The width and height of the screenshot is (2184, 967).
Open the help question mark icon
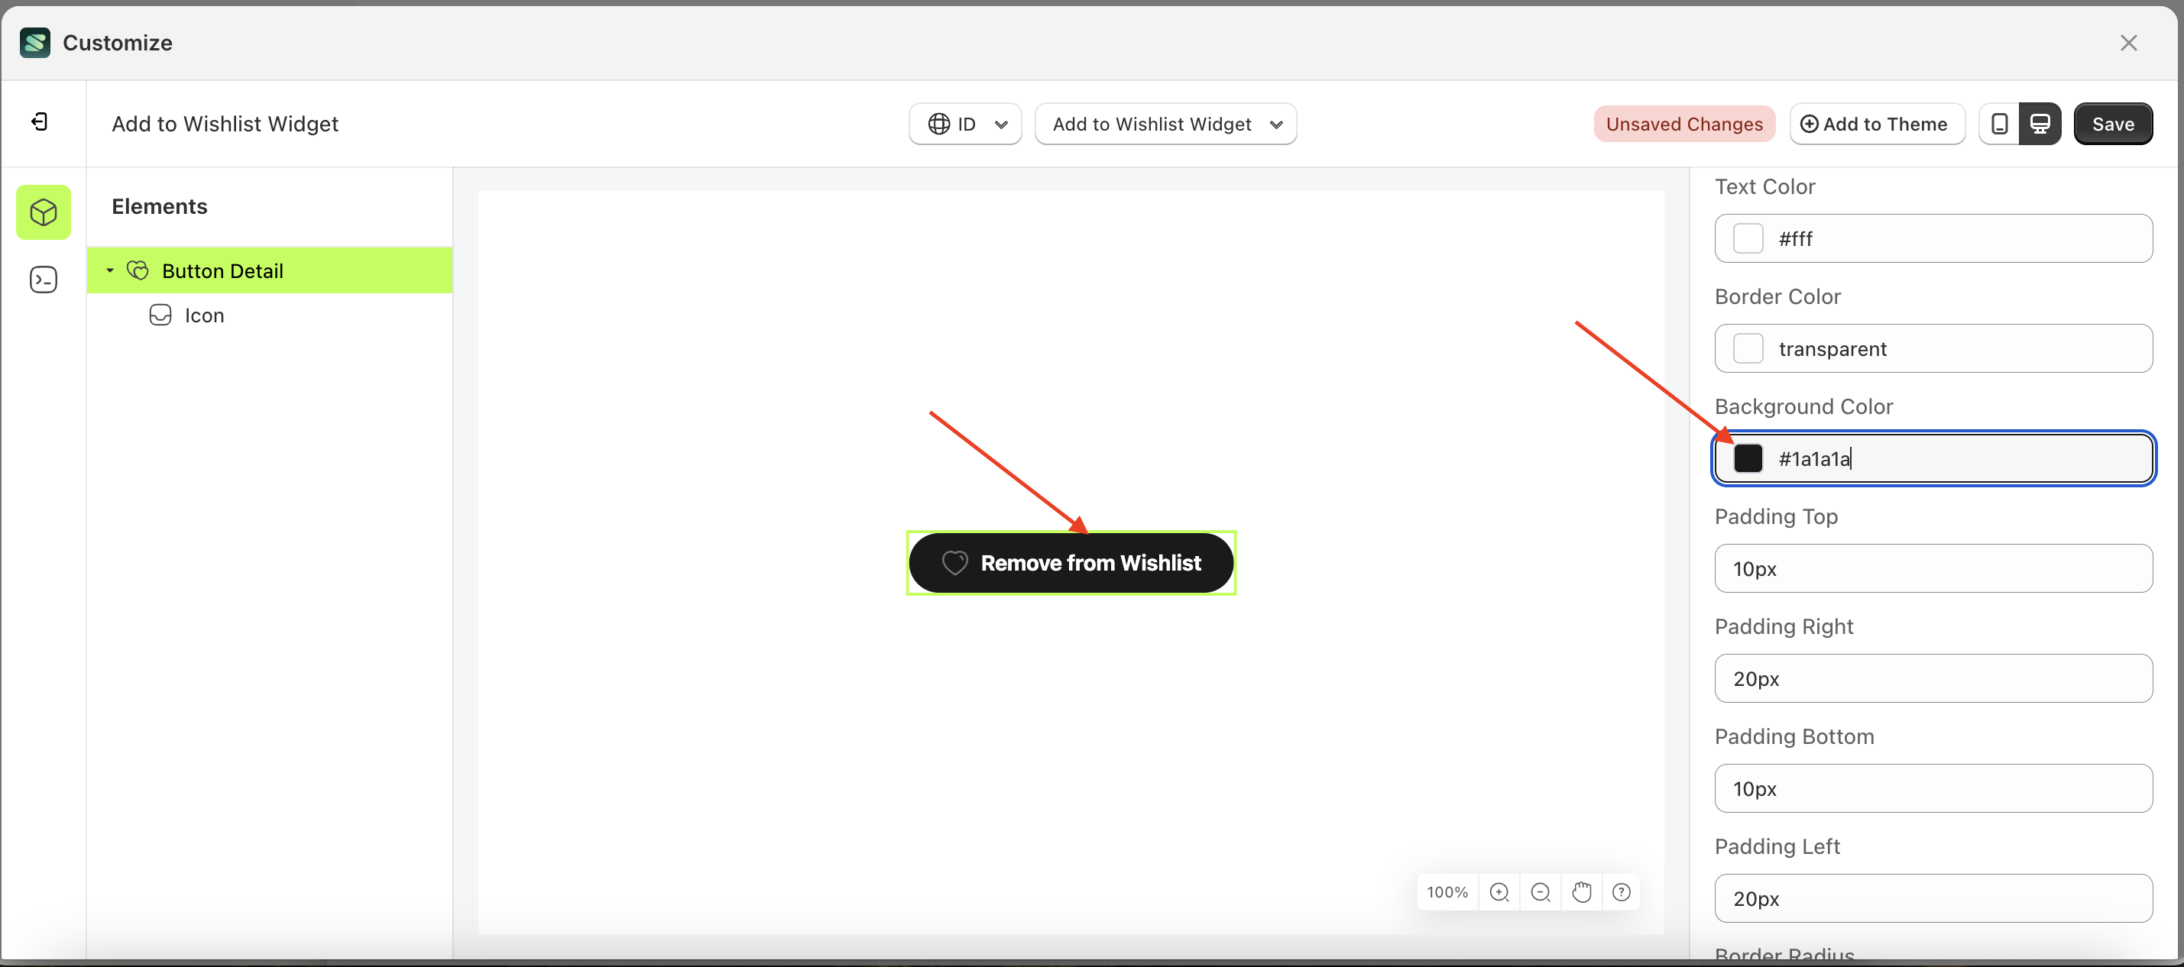1622,891
